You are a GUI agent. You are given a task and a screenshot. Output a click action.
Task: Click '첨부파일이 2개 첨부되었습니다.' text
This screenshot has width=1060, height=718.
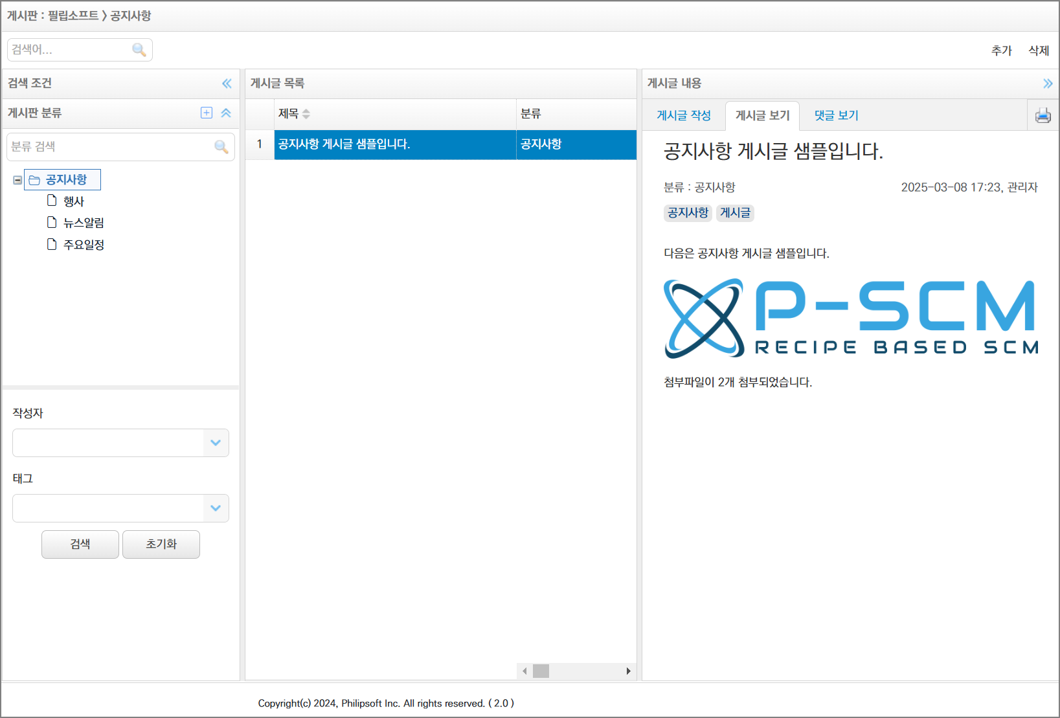tap(738, 383)
